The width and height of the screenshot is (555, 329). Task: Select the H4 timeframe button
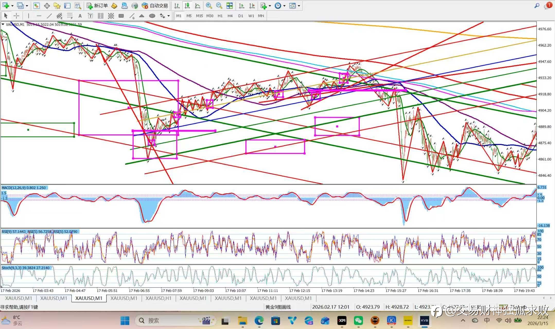(x=230, y=16)
